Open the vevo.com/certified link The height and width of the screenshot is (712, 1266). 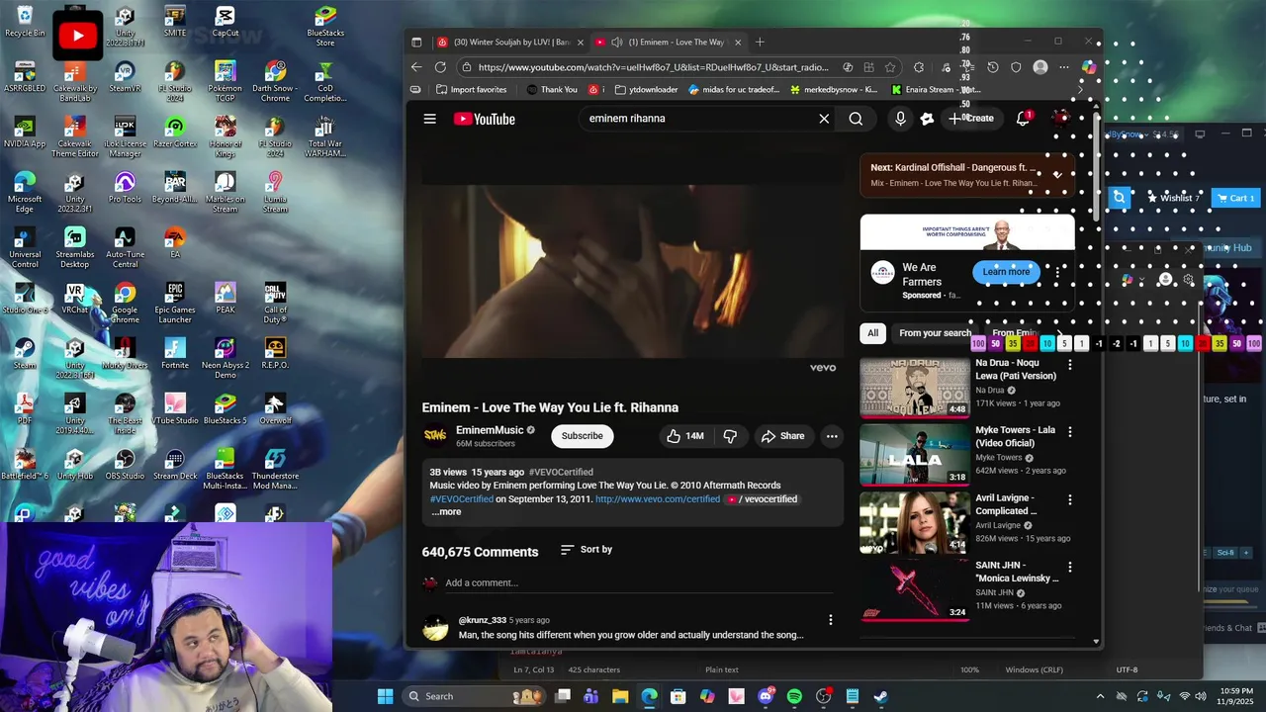pos(658,499)
